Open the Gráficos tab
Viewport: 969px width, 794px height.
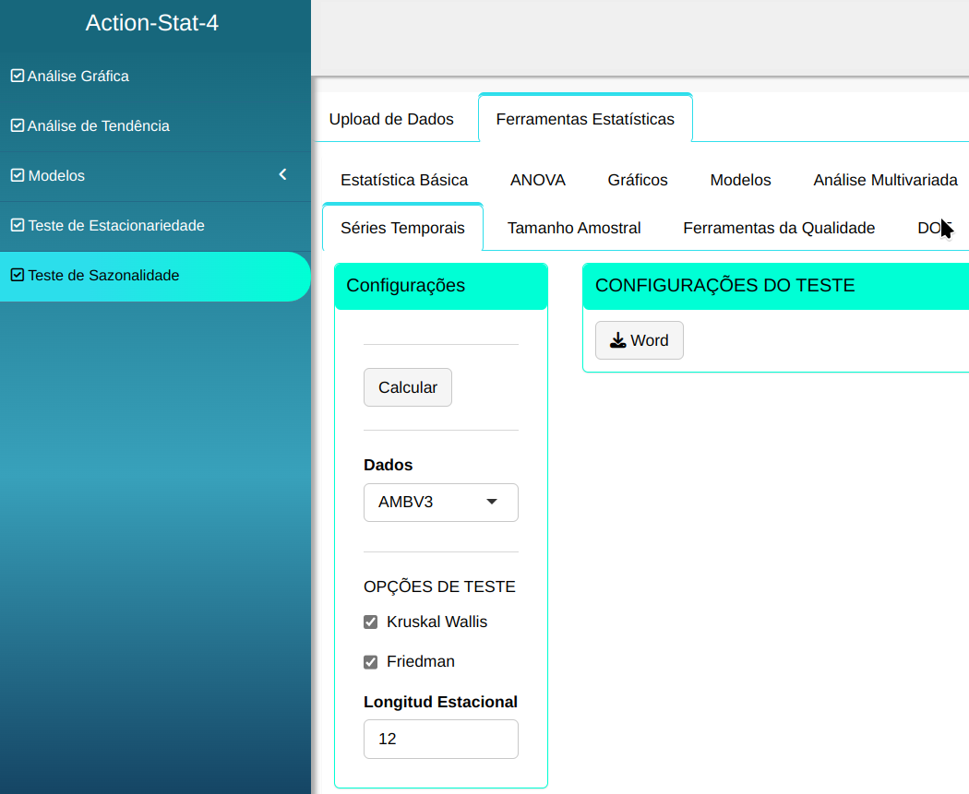(x=638, y=180)
